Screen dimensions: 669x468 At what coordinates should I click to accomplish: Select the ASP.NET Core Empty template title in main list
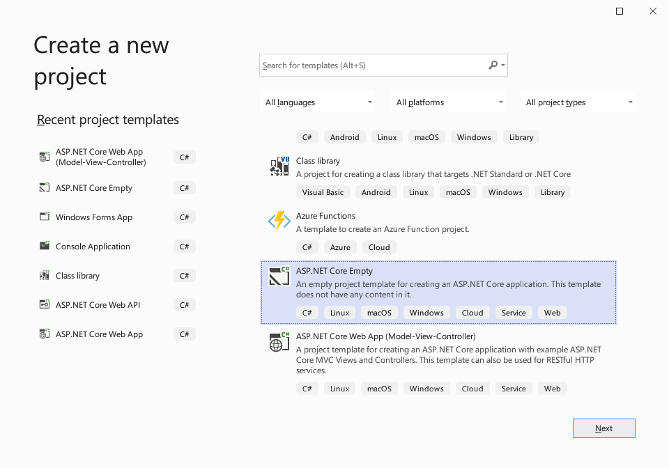tap(334, 271)
